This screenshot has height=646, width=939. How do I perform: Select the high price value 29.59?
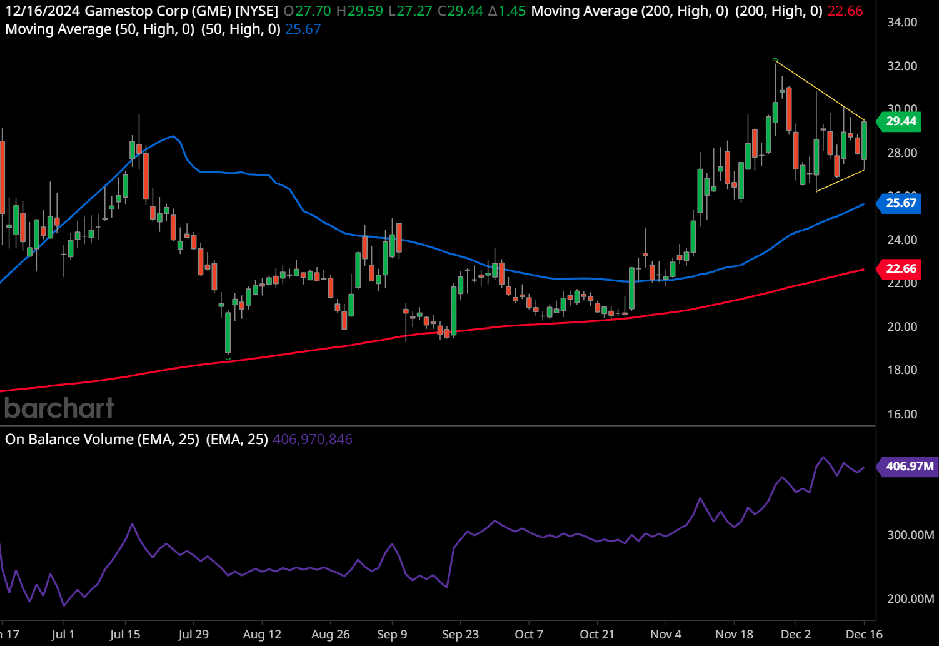point(365,11)
